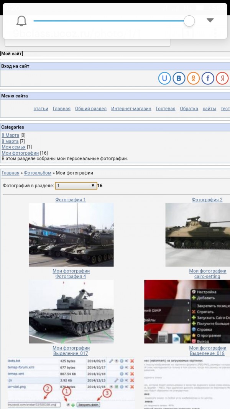Log in with the Odnoklassniki icon

[193, 78]
